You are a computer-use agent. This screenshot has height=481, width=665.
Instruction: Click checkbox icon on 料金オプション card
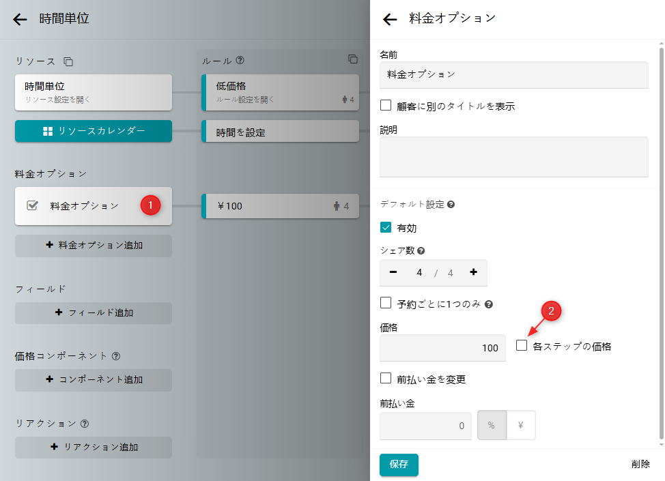32,205
